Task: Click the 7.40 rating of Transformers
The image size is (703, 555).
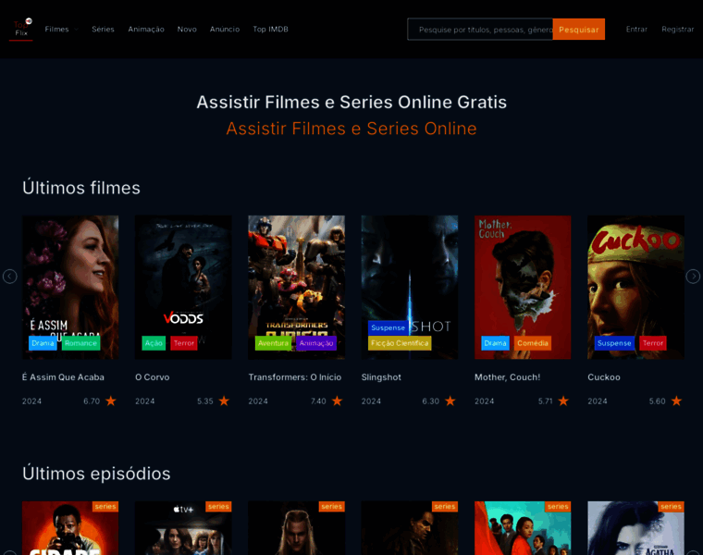Action: (x=318, y=401)
